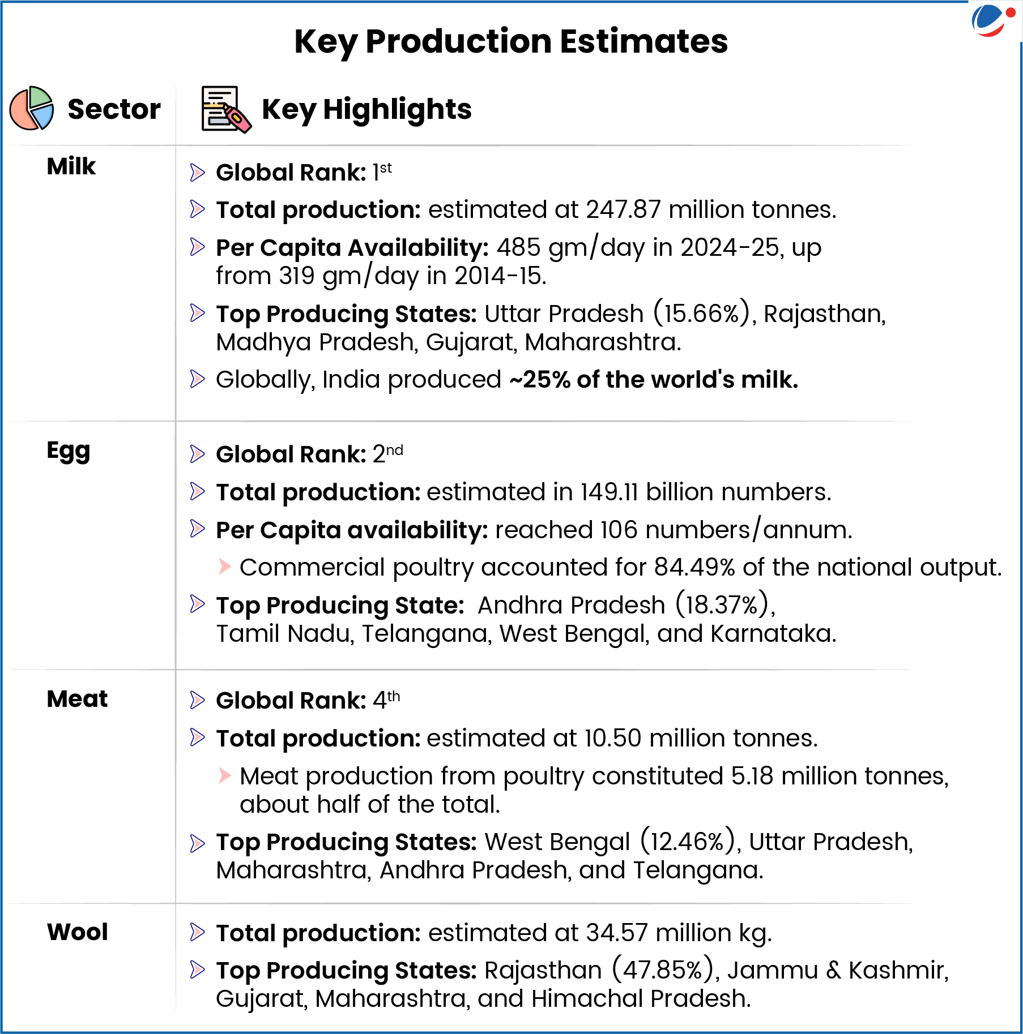Click the pie chart icon beside Sector
This screenshot has width=1023, height=1034.
(x=32, y=108)
